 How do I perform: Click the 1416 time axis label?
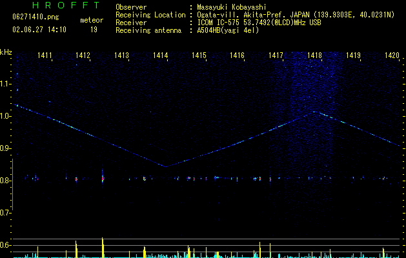tap(237, 55)
